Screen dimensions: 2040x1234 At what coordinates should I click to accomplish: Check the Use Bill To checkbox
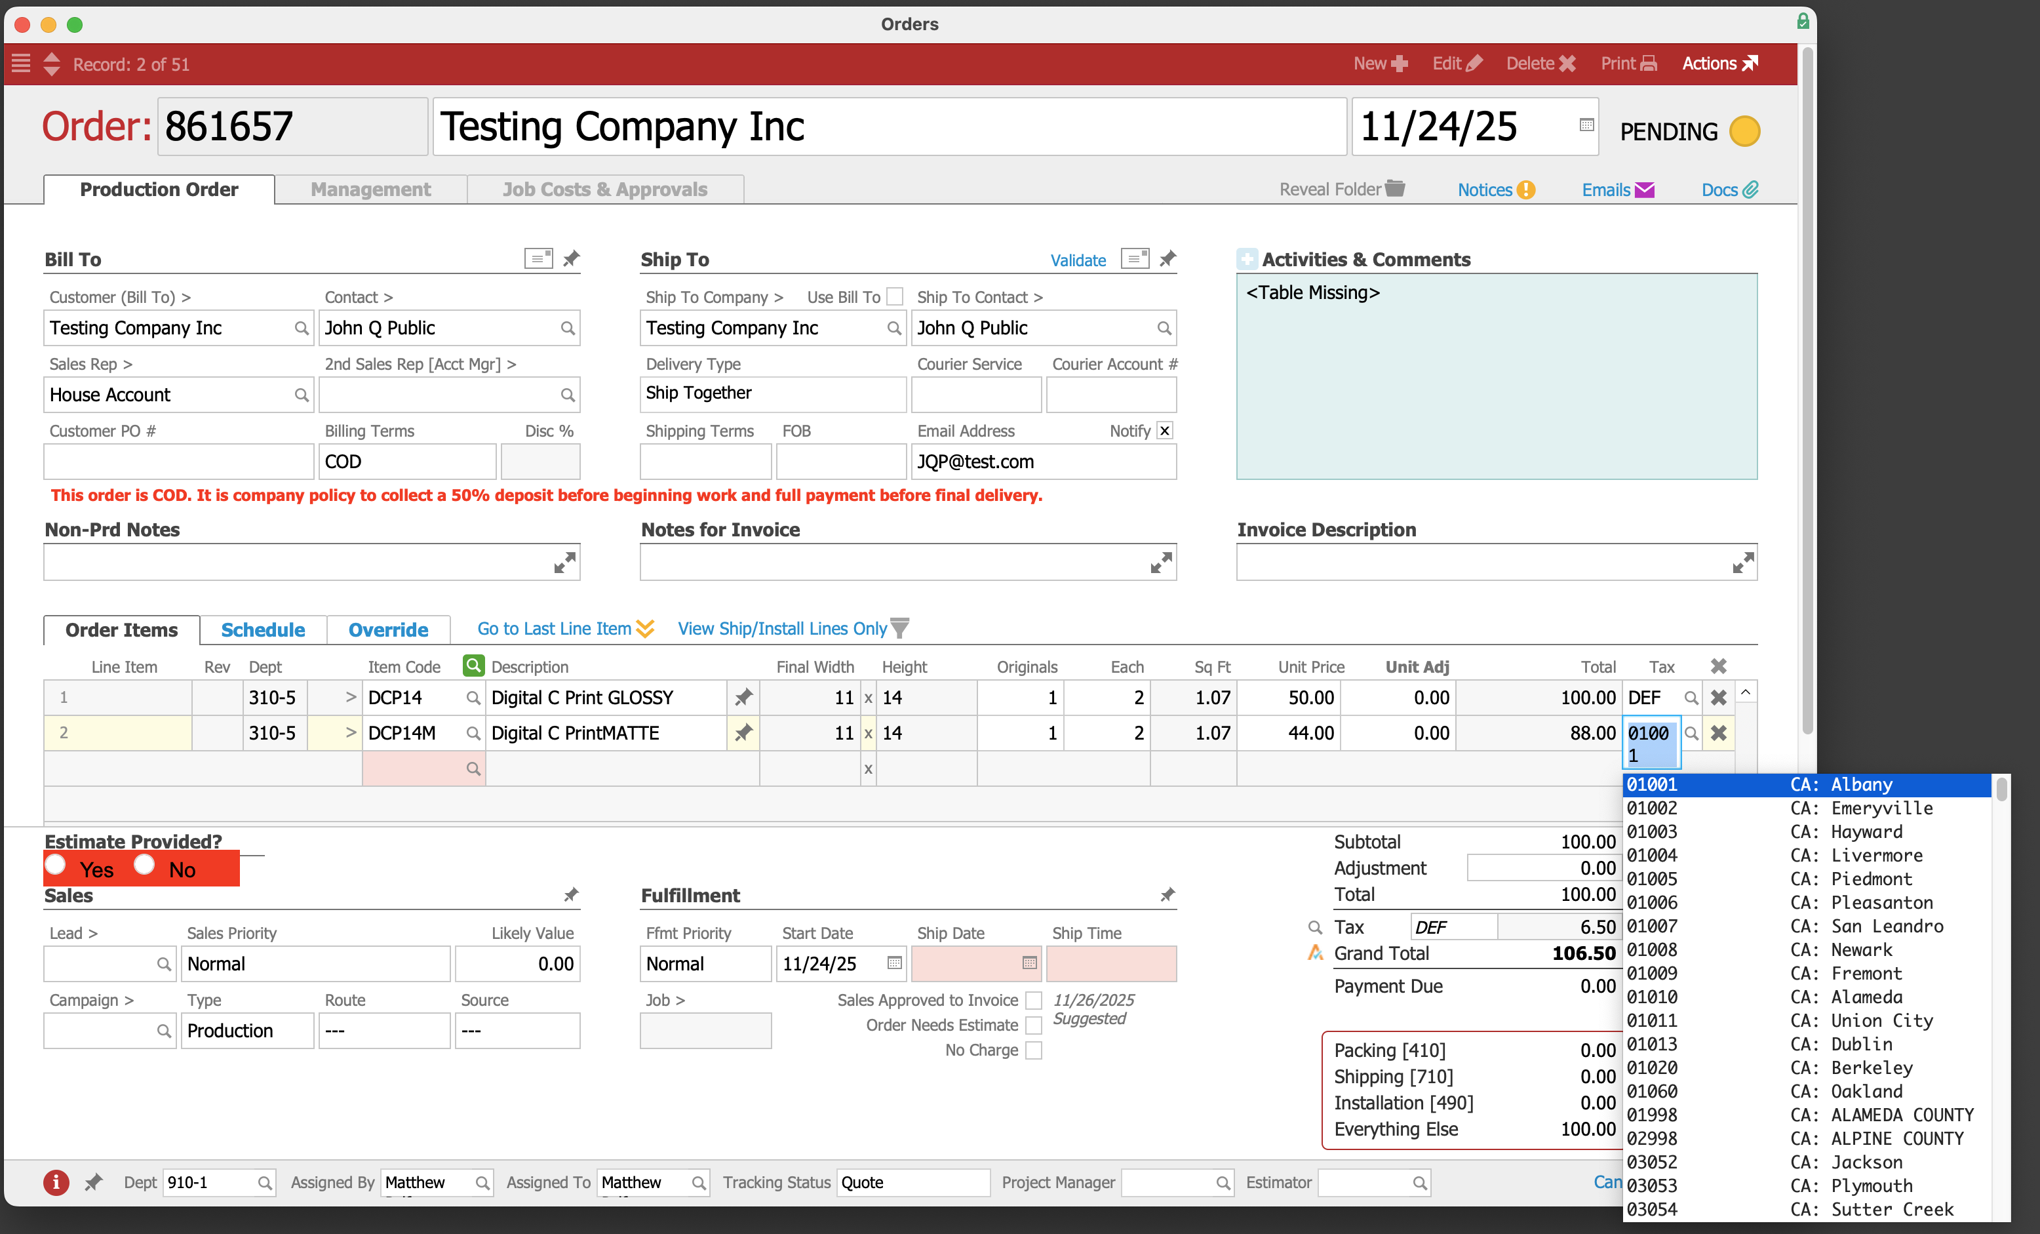(x=895, y=296)
